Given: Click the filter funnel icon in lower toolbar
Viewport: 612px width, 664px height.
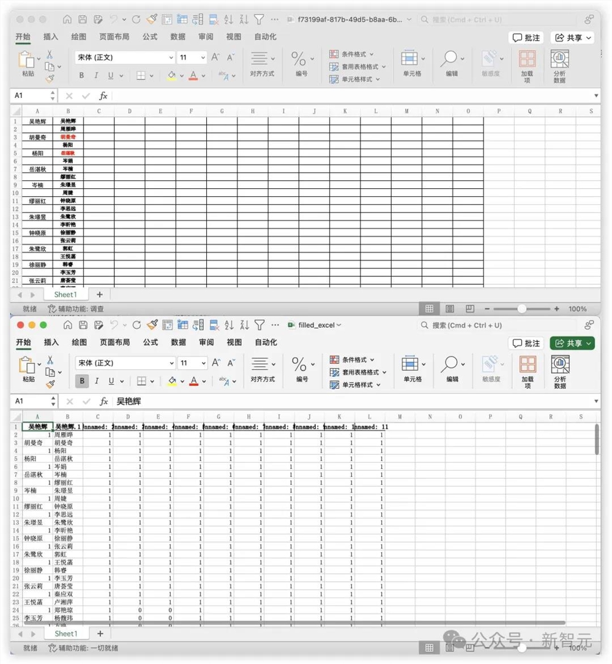Looking at the screenshot, I should [259, 325].
